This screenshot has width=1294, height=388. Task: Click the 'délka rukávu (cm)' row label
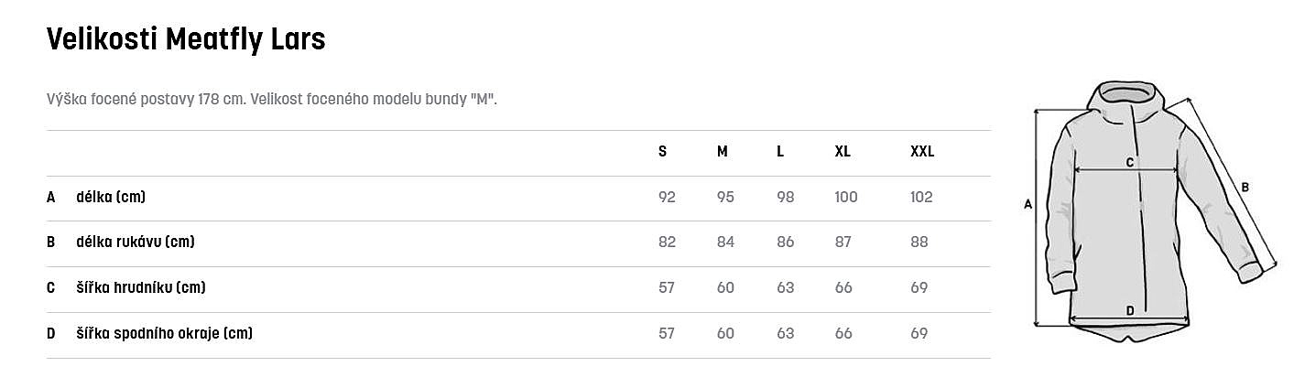tap(136, 242)
